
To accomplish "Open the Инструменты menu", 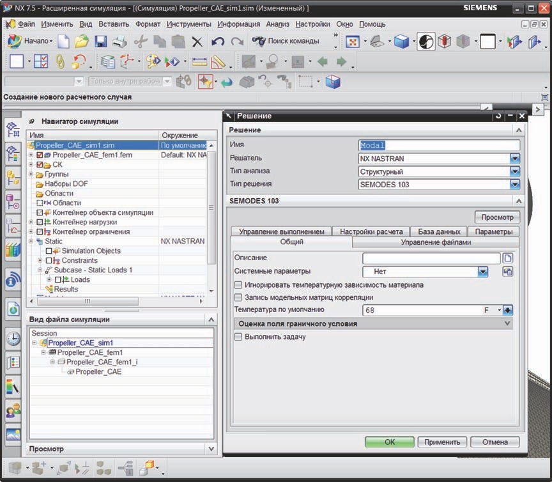I will [188, 24].
